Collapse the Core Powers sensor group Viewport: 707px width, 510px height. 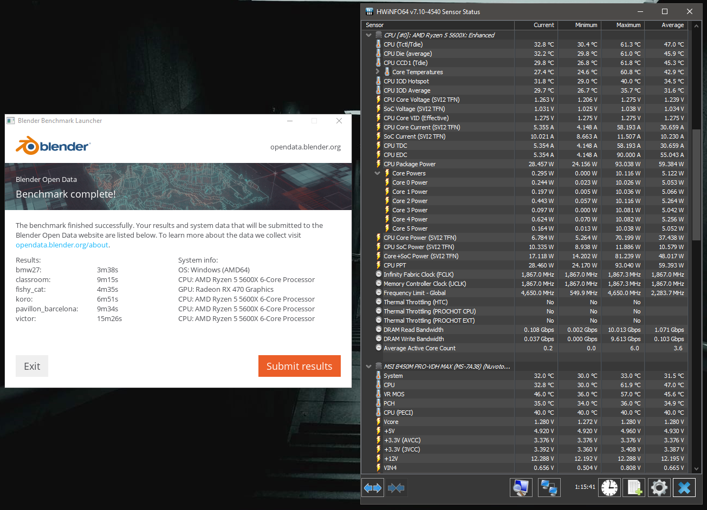point(378,173)
